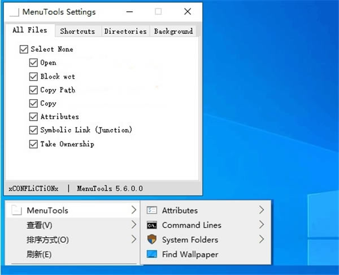339x275 pixels.
Task: Expand the System Folders submenu chevron
Action: [262, 239]
